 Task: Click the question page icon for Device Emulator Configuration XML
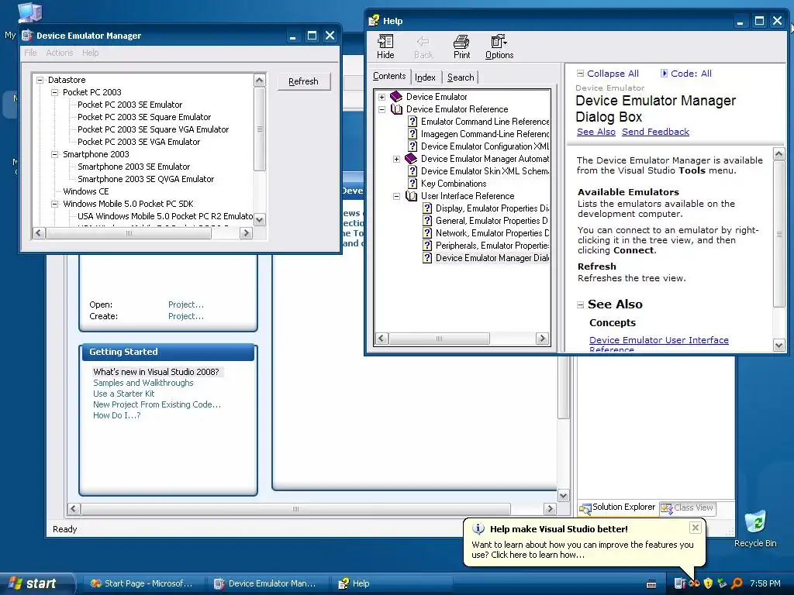413,146
